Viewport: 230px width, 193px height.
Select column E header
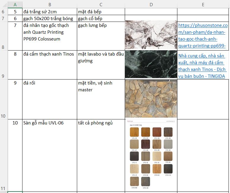[203, 4]
